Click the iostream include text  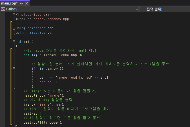pyautogui.click(x=41, y=15)
